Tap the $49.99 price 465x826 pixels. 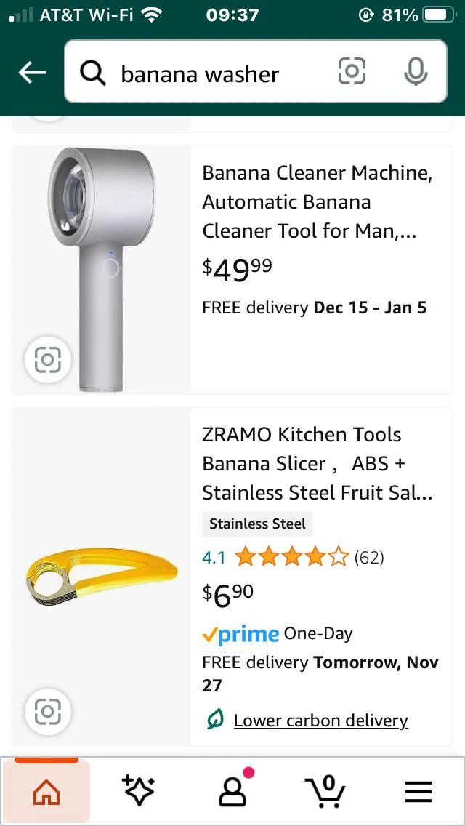[238, 269]
